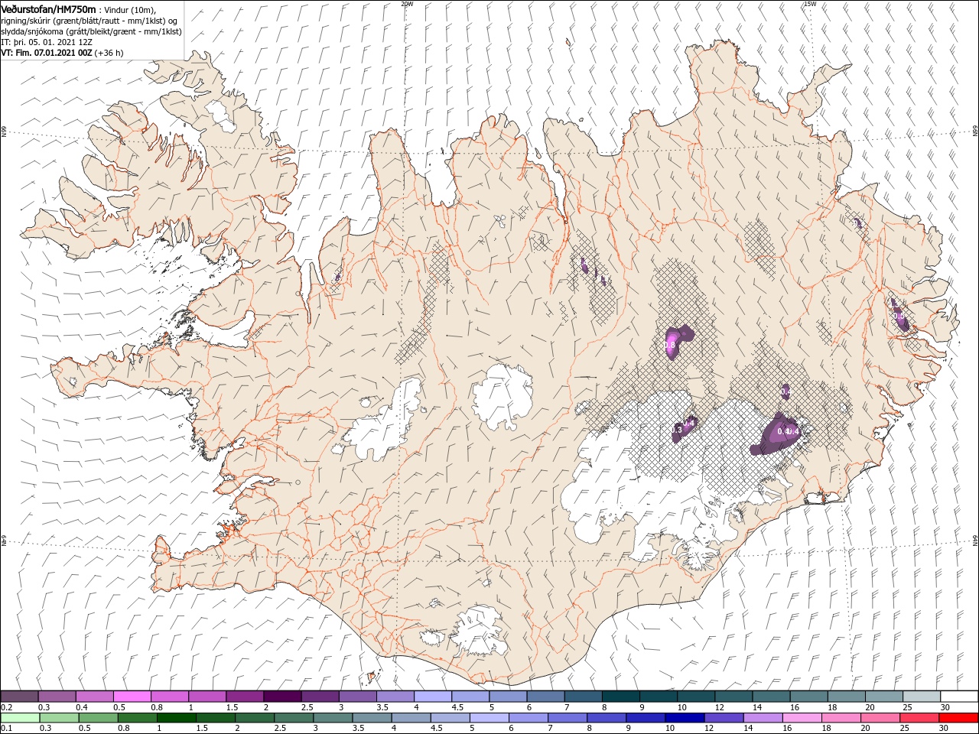
Task: Click the 12 label in the upper legend row
Action: 719,707
